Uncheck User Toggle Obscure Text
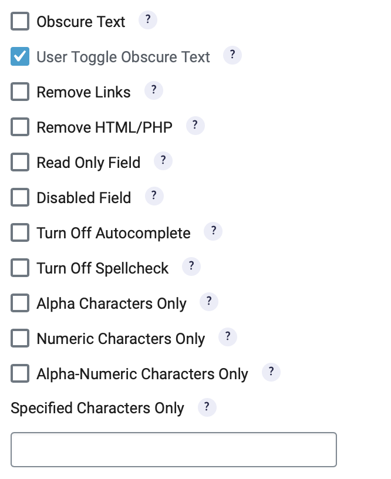 [19, 56]
